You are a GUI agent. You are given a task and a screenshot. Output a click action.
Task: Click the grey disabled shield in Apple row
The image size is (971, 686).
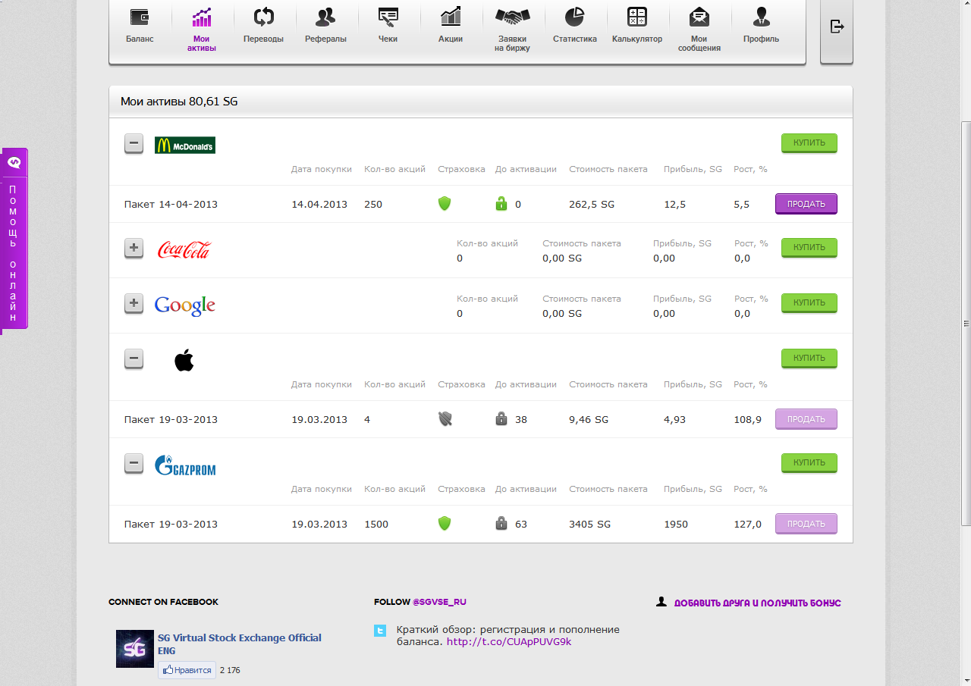point(445,418)
